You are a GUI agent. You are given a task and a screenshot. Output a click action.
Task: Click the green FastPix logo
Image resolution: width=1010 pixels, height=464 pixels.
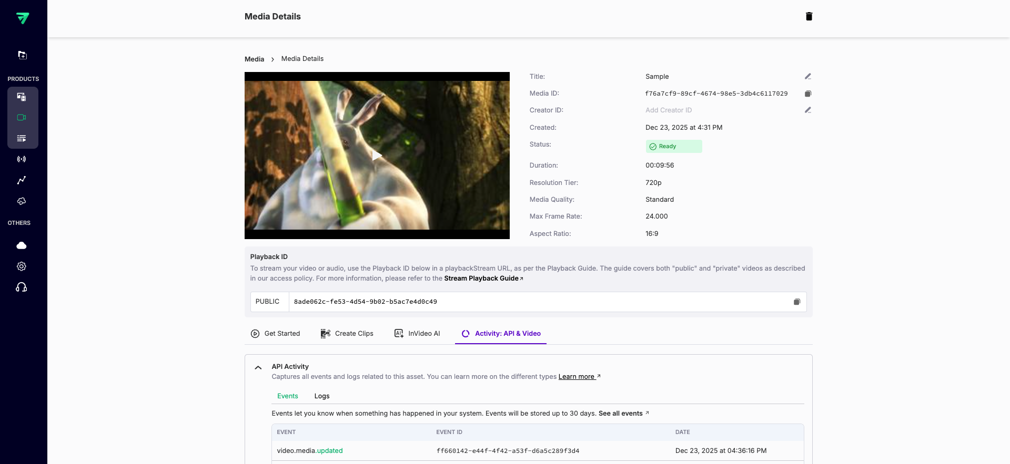click(23, 18)
